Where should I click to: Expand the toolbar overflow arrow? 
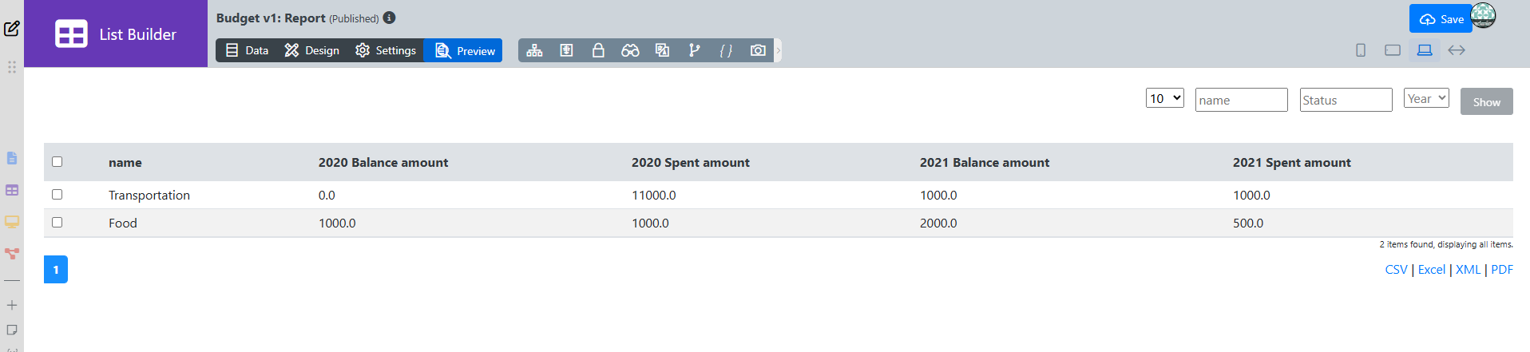point(779,50)
